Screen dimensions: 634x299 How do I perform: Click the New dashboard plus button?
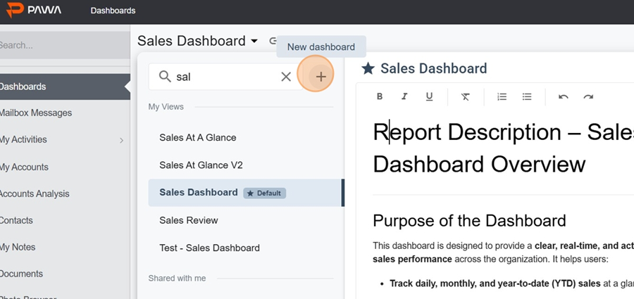point(321,77)
